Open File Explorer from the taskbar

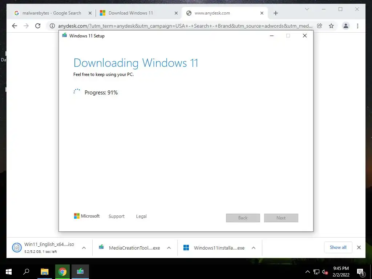[x=44, y=272]
